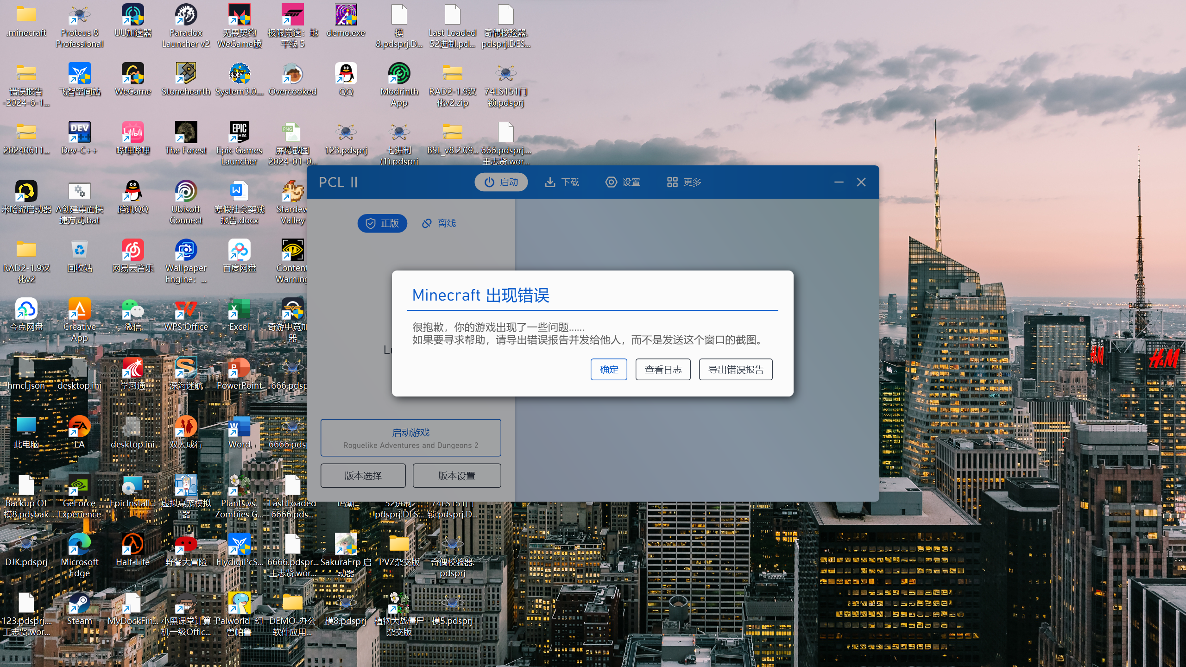
Task: Select the PowerPoint desktop icon
Action: [240, 374]
